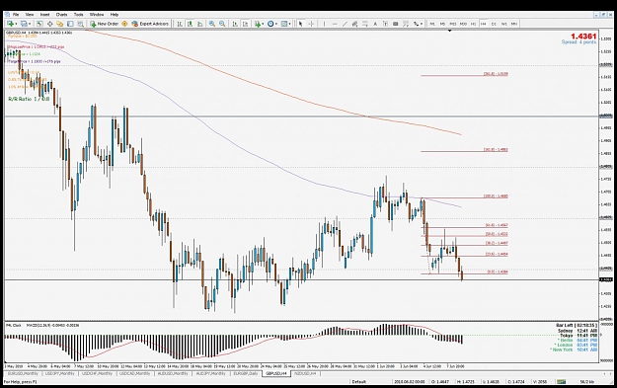Select the trendline drawing tool
The height and width of the screenshot is (388, 617).
click(345, 24)
